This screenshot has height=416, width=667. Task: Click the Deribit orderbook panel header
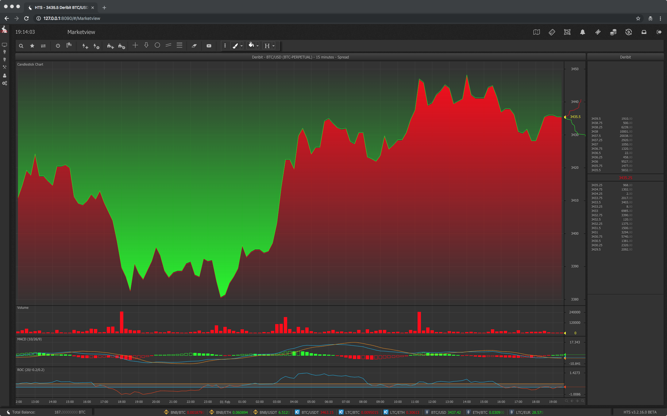tap(625, 57)
